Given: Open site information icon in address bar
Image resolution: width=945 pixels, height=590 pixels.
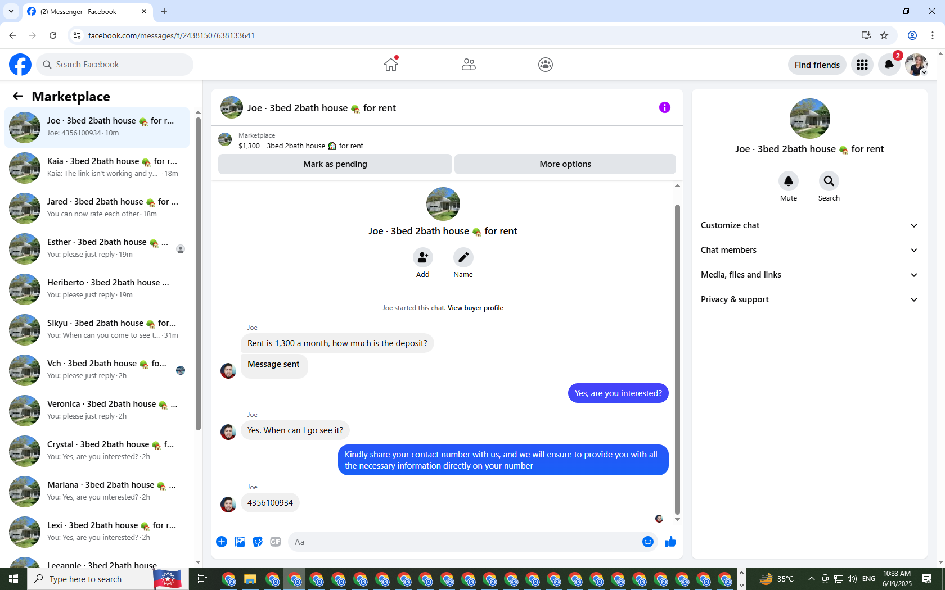Looking at the screenshot, I should (x=77, y=35).
